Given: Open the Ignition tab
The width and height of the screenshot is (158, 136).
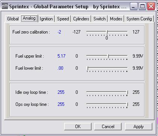Looking at the screenshot, I should point(46,19).
